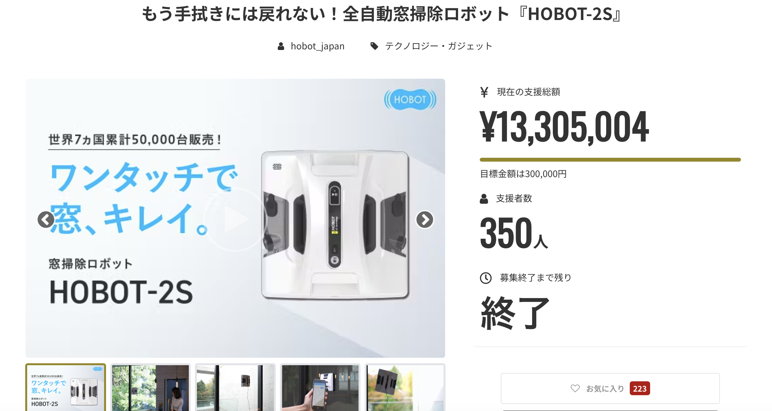Screen dimensions: 772x411
Task: Click the tag icon beside テクノロジー・ガジェット
Action: click(x=374, y=46)
